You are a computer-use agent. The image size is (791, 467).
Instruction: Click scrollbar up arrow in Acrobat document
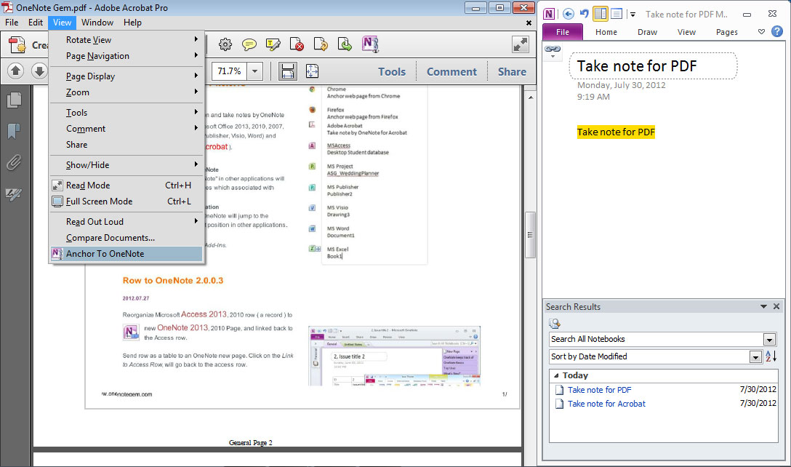(530, 97)
